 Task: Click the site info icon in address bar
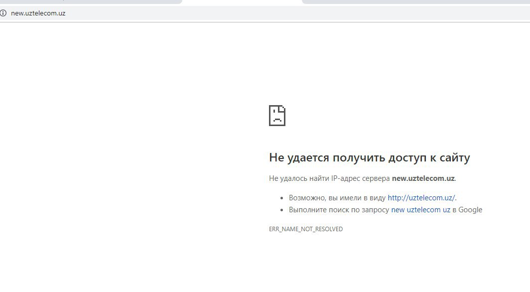point(3,13)
